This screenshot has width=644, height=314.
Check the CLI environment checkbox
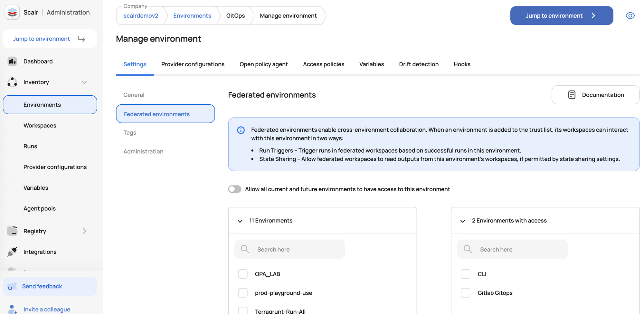pos(466,274)
